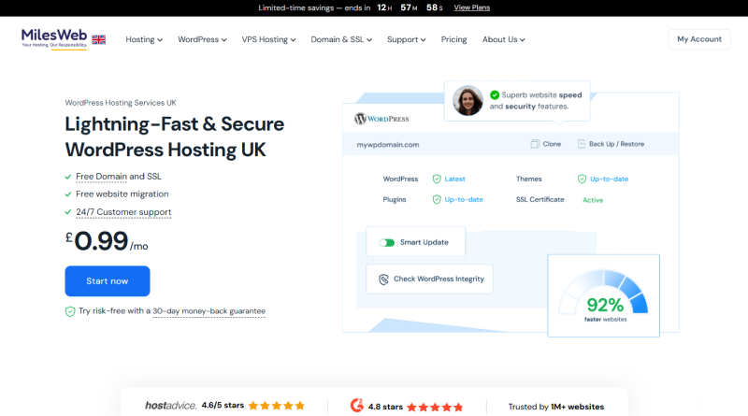Click the WordPress Latest status text

pyautogui.click(x=454, y=179)
